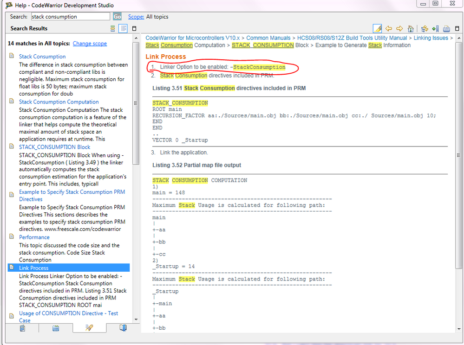Select the Link Process search result

click(68, 268)
